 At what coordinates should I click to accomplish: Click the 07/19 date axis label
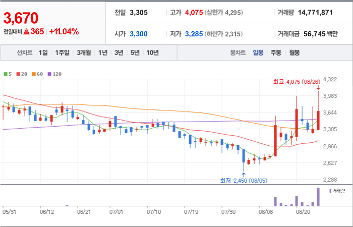coord(191,212)
